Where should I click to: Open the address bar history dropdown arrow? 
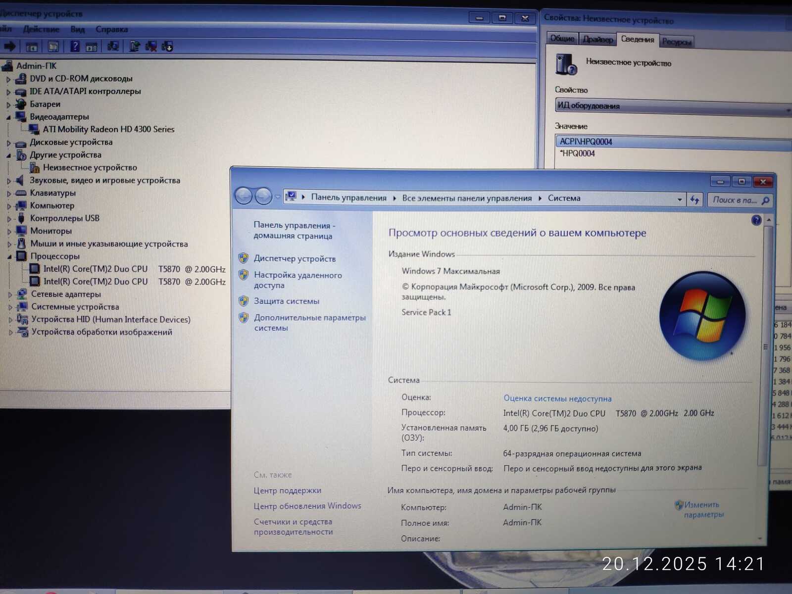click(680, 199)
